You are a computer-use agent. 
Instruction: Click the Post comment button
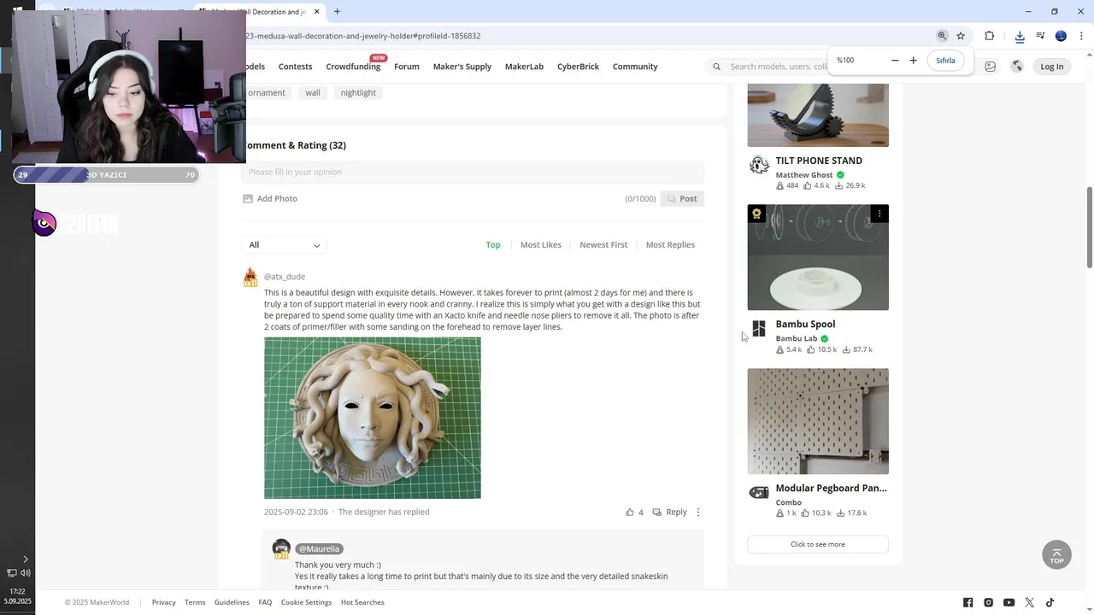tap(682, 199)
